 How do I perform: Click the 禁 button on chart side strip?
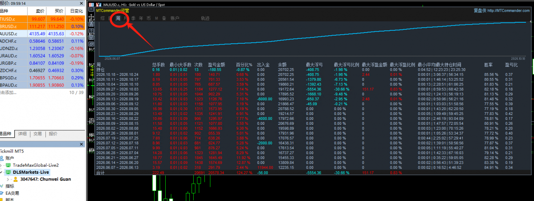pos(91,37)
